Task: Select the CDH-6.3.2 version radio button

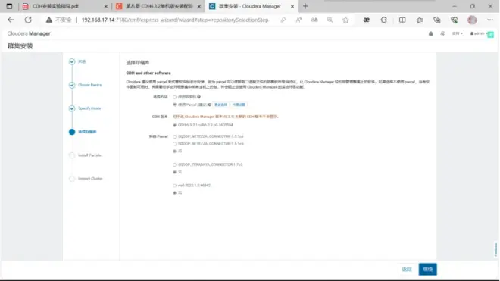Action: coord(174,125)
